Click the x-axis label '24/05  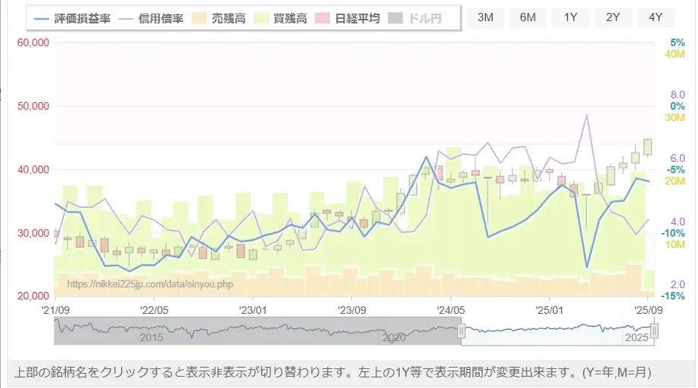tap(450, 310)
